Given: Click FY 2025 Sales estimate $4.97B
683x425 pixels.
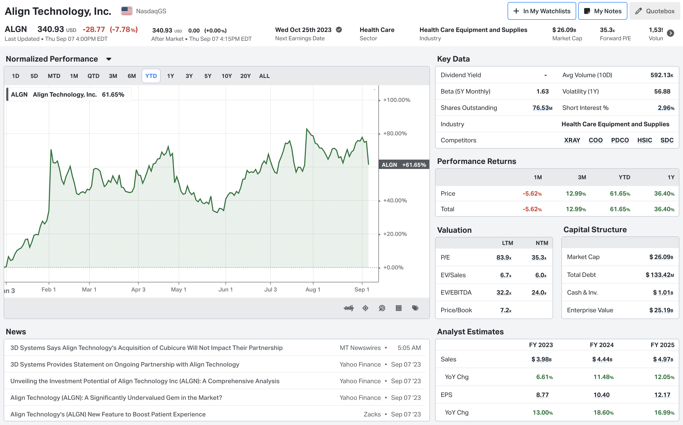Looking at the screenshot, I should [663, 359].
